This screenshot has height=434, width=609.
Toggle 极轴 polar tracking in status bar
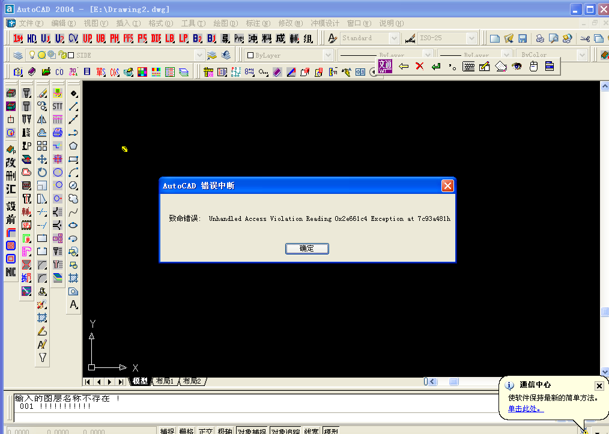click(x=225, y=431)
